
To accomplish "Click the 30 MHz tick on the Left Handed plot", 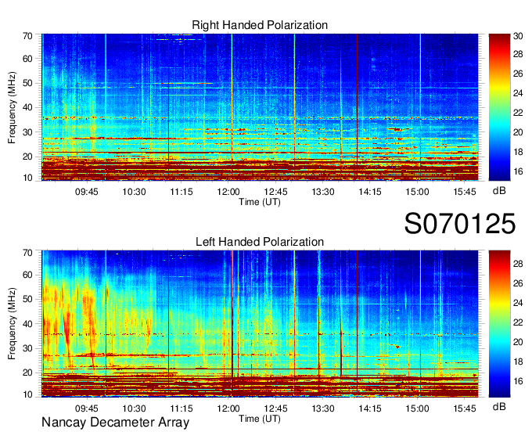I will 27,348.
